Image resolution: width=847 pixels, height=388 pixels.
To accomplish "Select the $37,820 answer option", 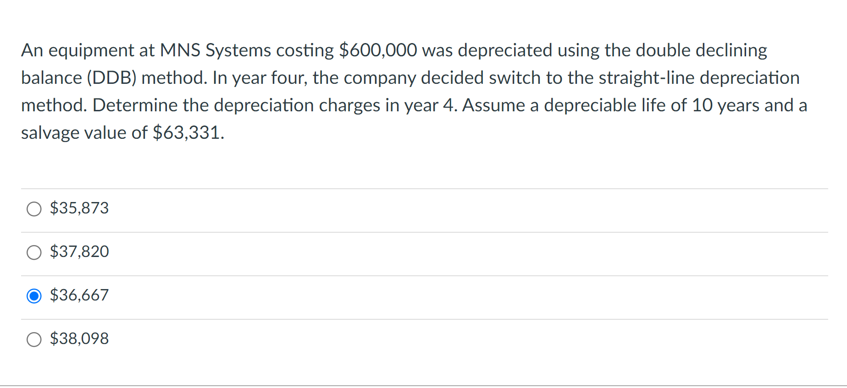I will click(x=33, y=252).
